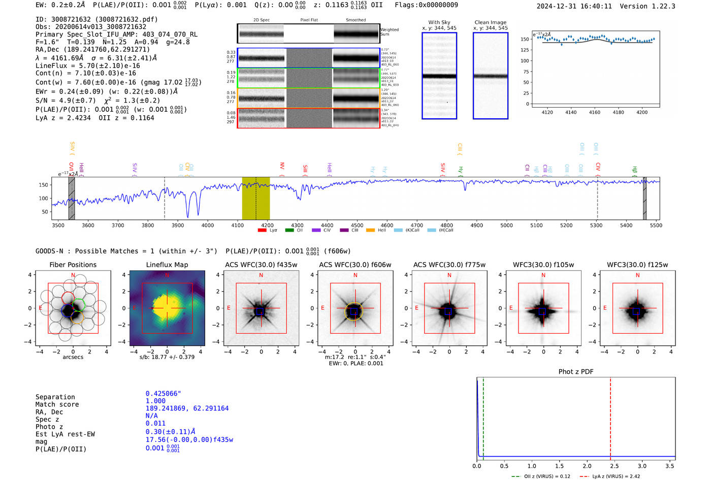Click the 'Cont(n) = 7.10(±0.03)e-16' line
The image size is (711, 484).
(x=86, y=73)
